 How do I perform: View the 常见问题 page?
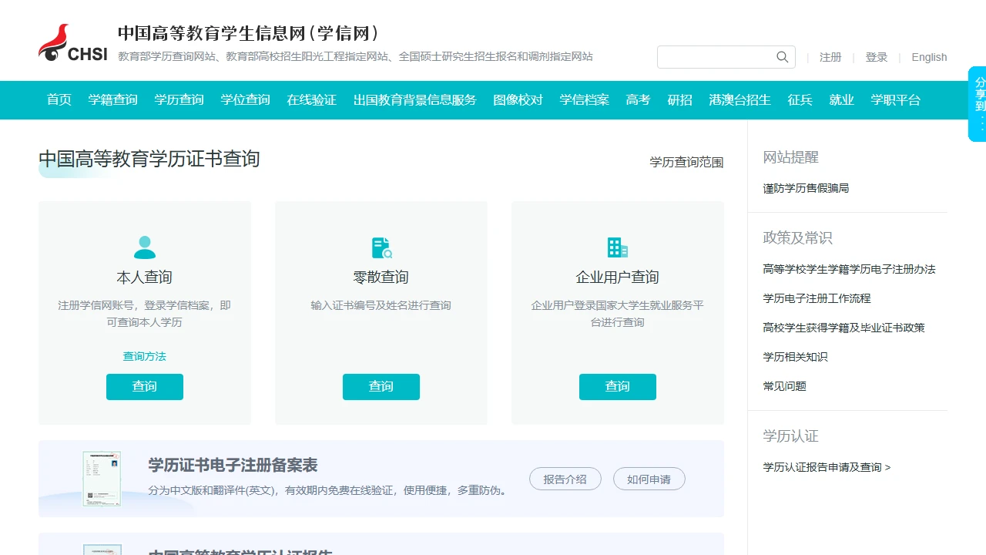pyautogui.click(x=783, y=385)
